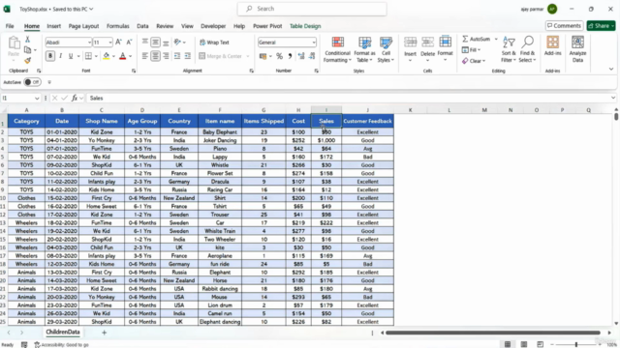The width and height of the screenshot is (620, 348).
Task: Decrease font size with smaller A icon
Action: point(129,43)
